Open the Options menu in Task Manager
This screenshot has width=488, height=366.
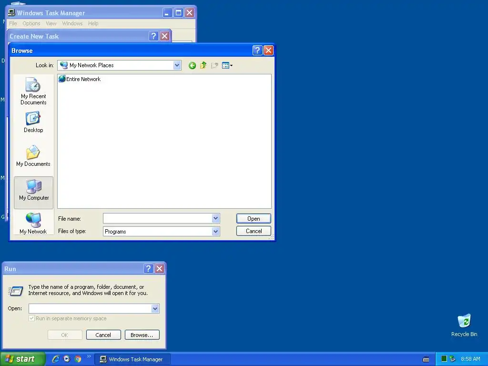pyautogui.click(x=31, y=23)
